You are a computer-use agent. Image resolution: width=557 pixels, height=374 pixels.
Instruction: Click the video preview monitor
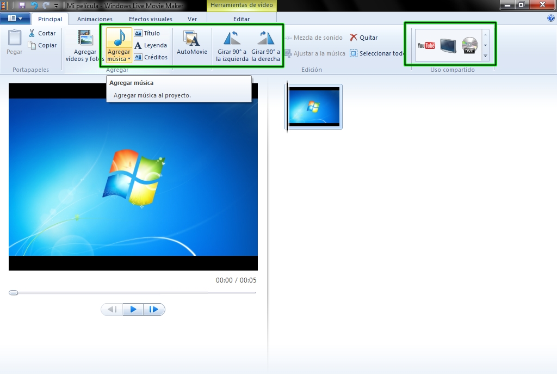tap(133, 177)
